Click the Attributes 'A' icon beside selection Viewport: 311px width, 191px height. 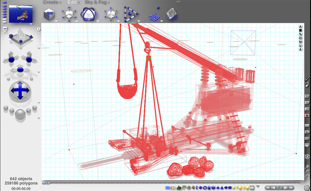[301, 27]
